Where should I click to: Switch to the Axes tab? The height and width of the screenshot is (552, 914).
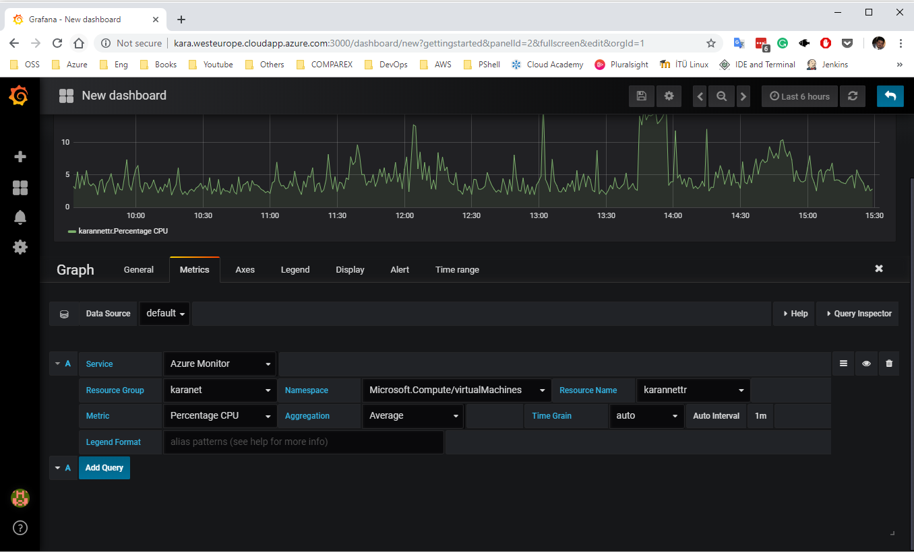click(245, 270)
